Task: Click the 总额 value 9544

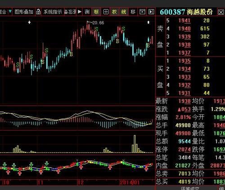Action: click(184, 141)
